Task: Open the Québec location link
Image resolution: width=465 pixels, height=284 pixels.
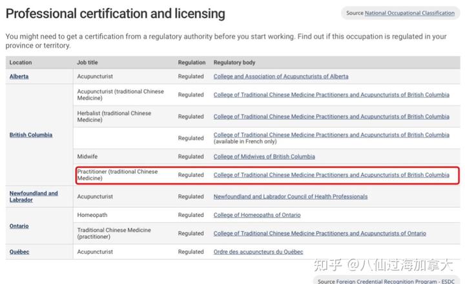Action: [x=19, y=252]
